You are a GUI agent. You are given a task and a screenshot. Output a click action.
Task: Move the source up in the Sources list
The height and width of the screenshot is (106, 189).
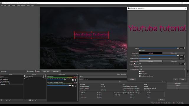click(x=33, y=100)
